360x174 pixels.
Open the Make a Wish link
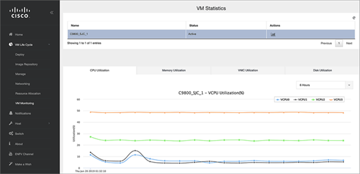pyautogui.click(x=23, y=164)
